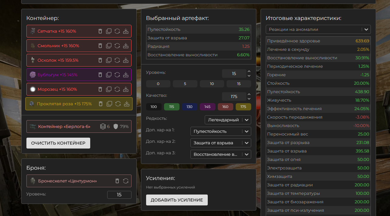Viewport: 390px width, 216px height.
Task: Delete the Сетчатка artifact with trash icon
Action: pos(100,31)
